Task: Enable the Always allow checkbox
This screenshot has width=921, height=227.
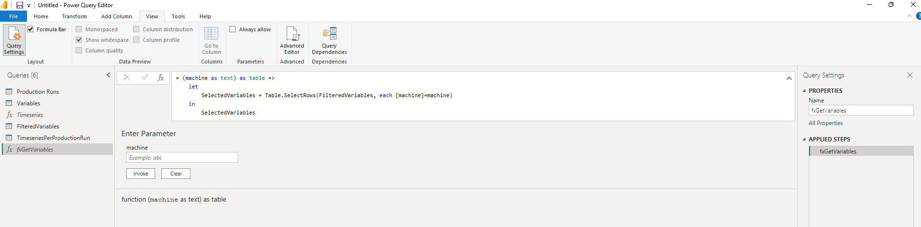Action: [x=233, y=29]
